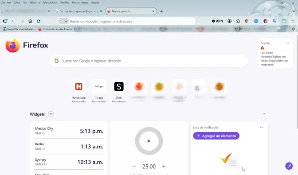Click Agregar un elemento button
The width and height of the screenshot is (298, 175).
tap(216, 136)
